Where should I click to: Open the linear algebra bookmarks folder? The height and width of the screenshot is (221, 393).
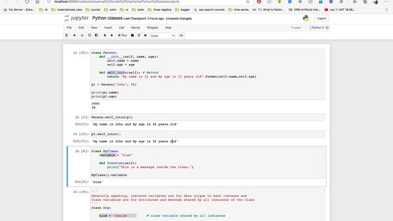pos(160,10)
